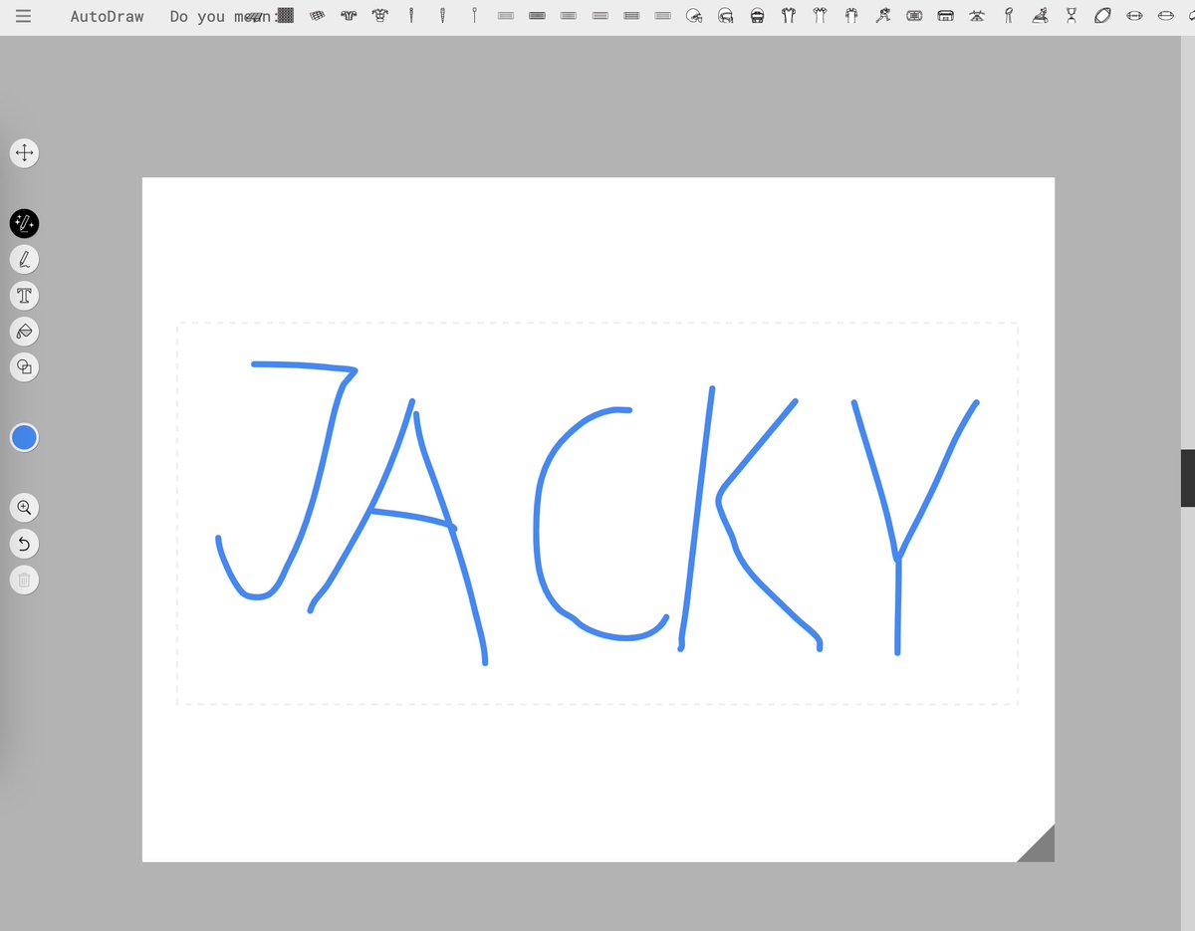Click the Zoom magnifier tool
Screen dimensions: 1195x931
[24, 508]
